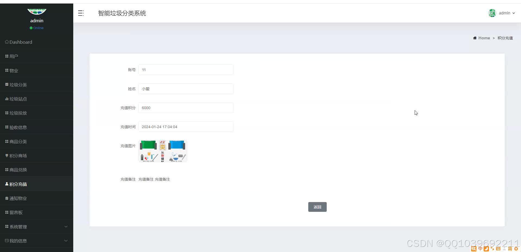Select the 通知物业 sidebar icon

[7, 198]
